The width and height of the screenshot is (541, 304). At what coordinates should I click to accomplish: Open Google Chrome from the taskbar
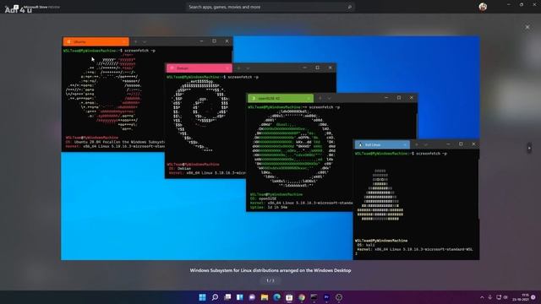302,297
